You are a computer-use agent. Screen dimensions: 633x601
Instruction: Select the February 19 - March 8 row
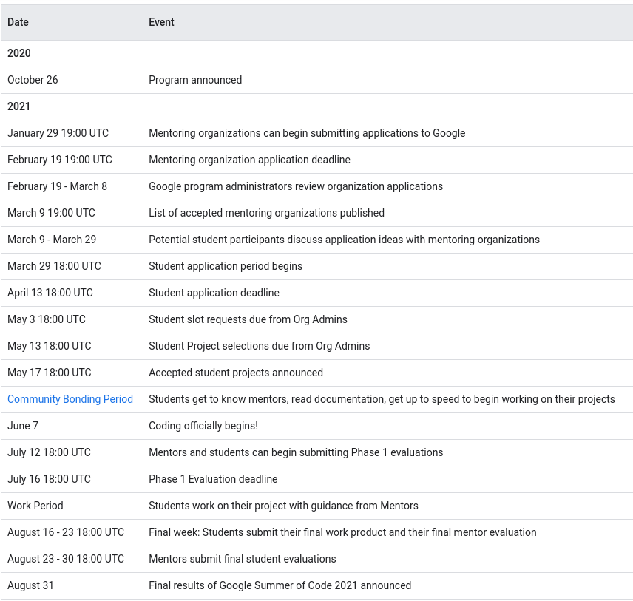click(x=57, y=186)
